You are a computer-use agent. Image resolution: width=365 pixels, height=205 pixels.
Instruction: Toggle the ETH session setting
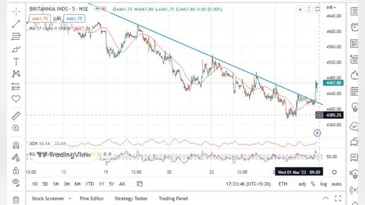(x=283, y=184)
